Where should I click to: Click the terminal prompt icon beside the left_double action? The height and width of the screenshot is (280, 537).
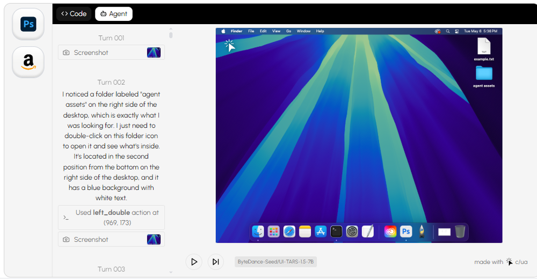pyautogui.click(x=66, y=218)
